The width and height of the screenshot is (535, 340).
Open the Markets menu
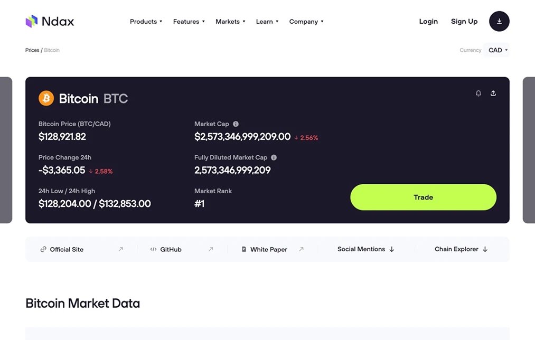[x=230, y=21]
